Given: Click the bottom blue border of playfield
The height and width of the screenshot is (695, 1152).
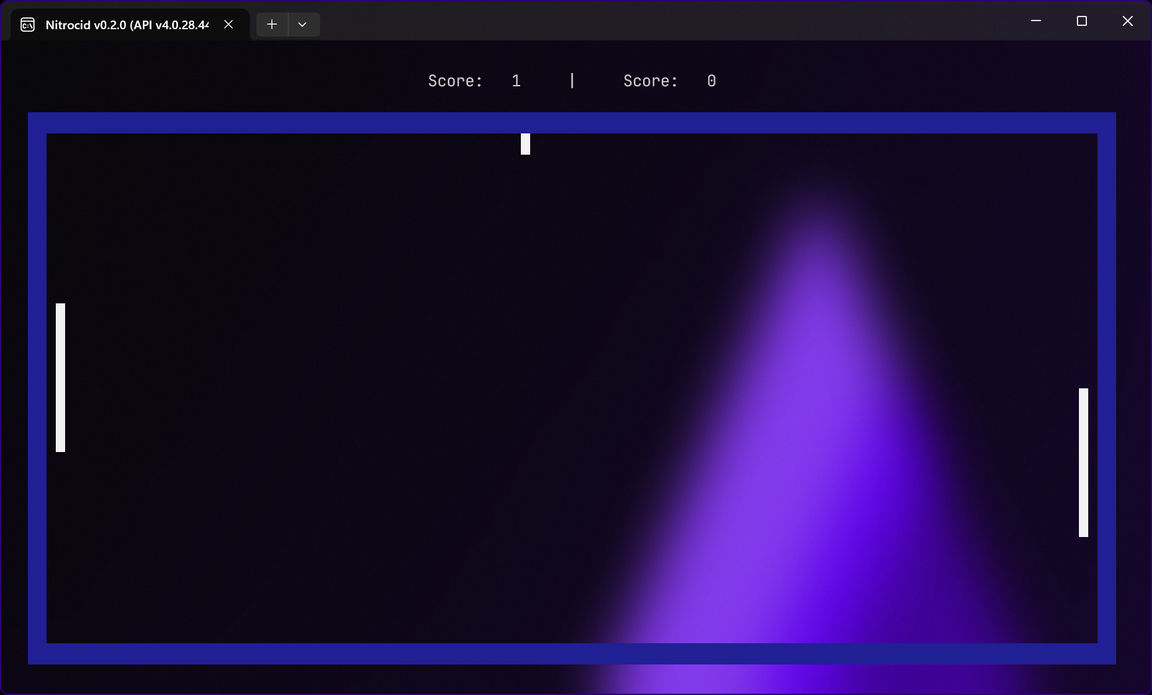Looking at the screenshot, I should [x=571, y=654].
